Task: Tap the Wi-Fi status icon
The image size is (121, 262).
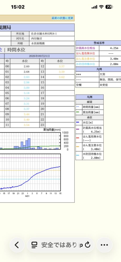Action: 101,7
